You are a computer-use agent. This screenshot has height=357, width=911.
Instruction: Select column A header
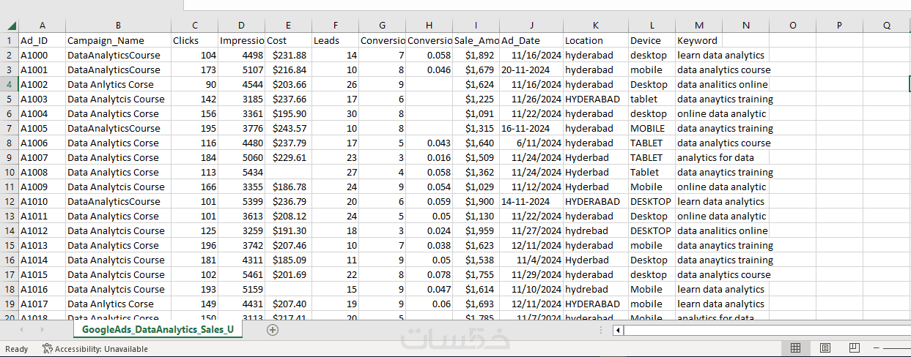tap(42, 26)
